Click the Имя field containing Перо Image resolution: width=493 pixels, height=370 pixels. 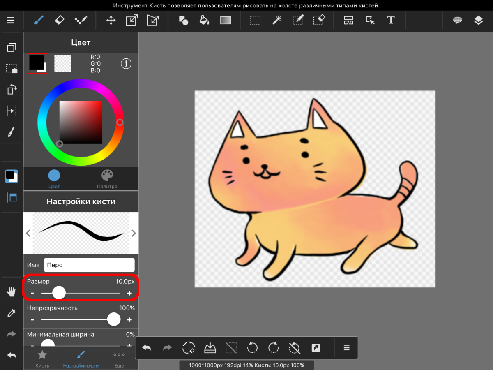click(x=89, y=265)
